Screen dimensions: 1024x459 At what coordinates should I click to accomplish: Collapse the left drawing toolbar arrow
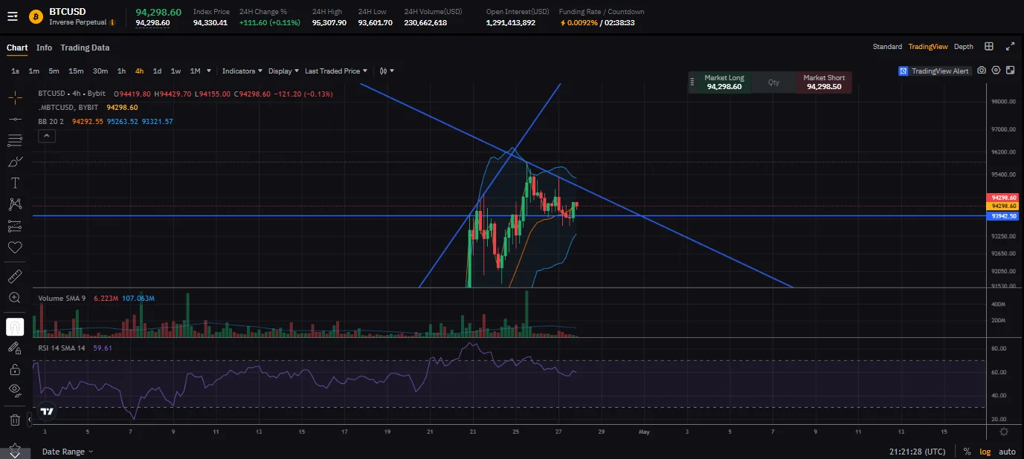pyautogui.click(x=29, y=420)
